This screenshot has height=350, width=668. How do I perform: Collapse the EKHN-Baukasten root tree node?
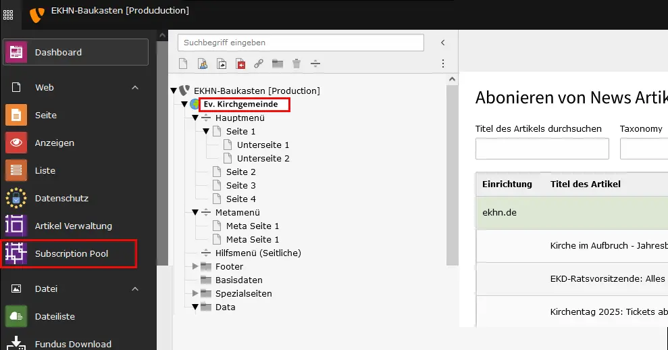(x=174, y=91)
